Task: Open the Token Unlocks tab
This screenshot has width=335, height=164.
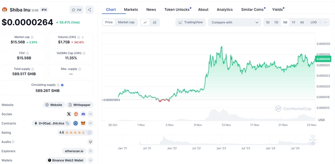Action: point(177,10)
